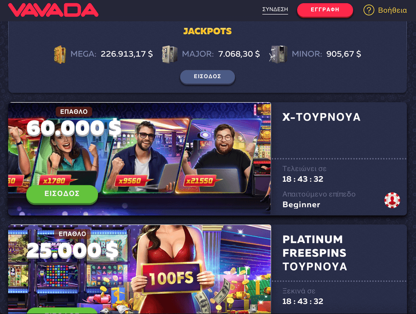416x314 pixels.
Task: Click the 100FS sign on Platinum banner
Action: point(171,278)
